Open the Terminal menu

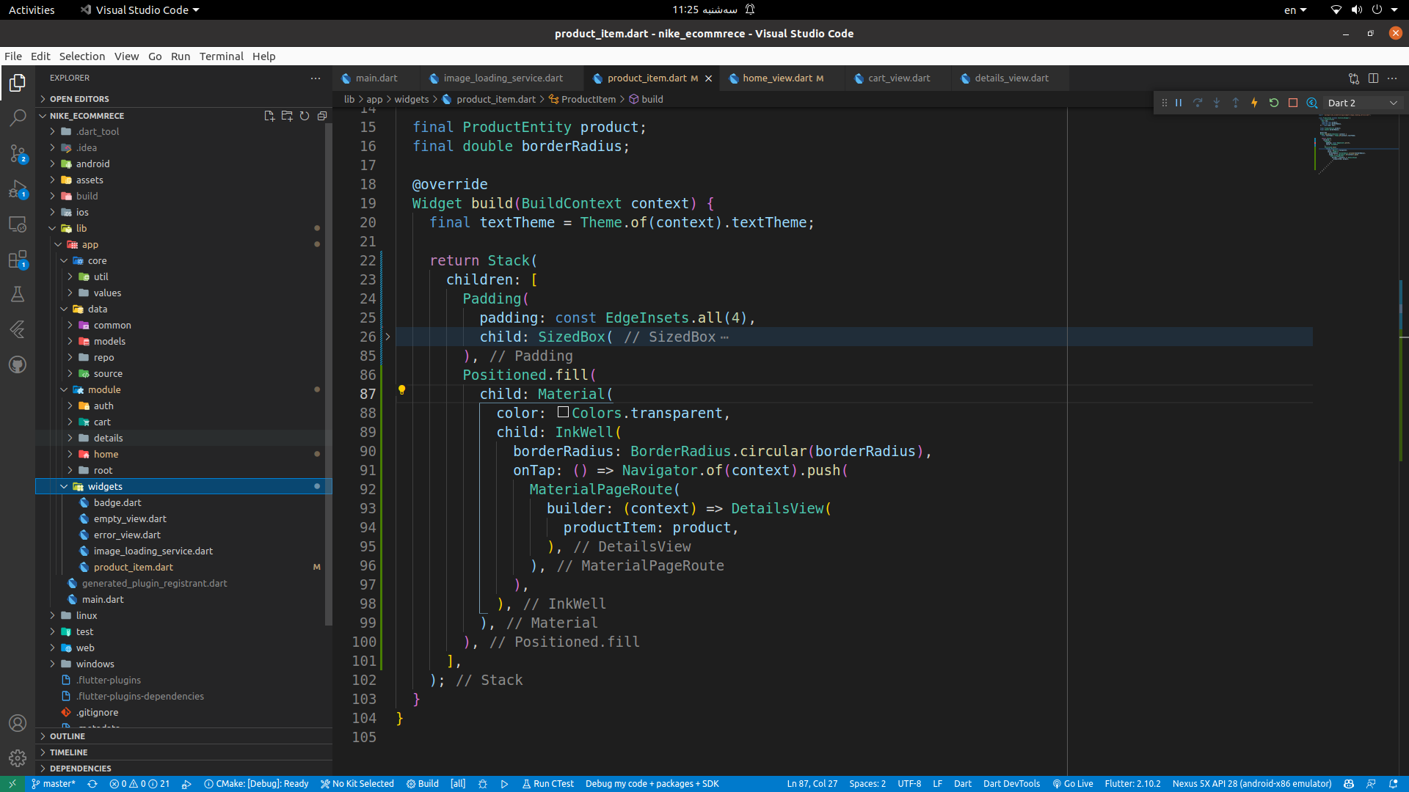pos(221,56)
